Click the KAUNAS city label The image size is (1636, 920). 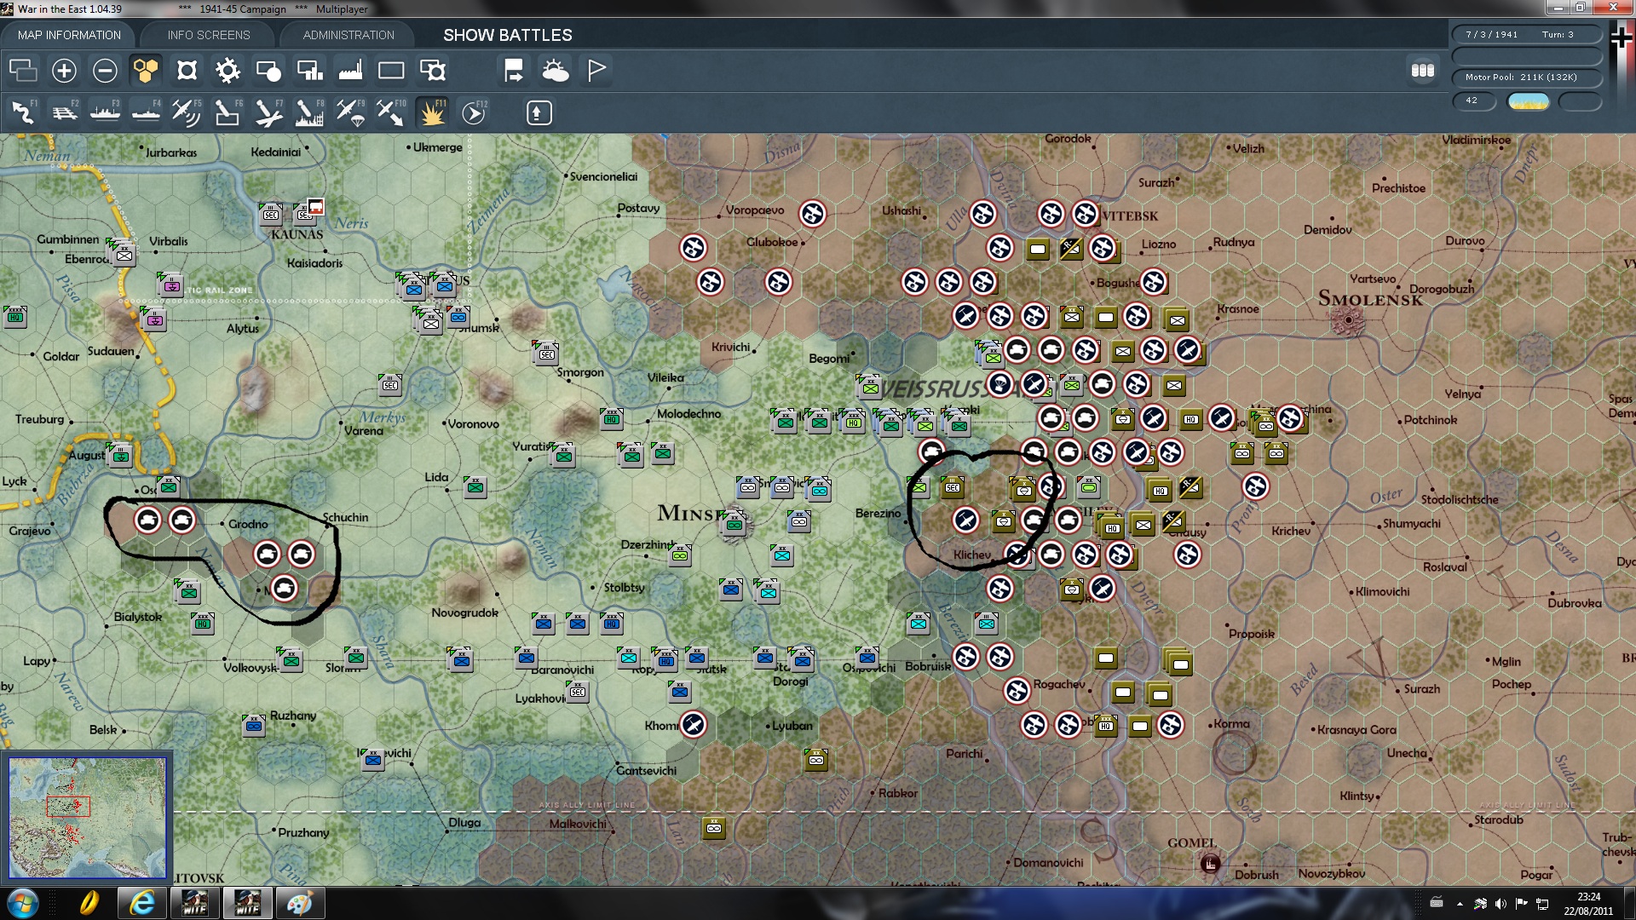click(297, 234)
